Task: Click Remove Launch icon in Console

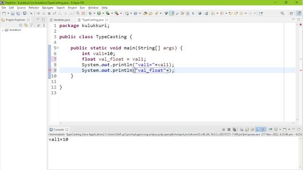Action: pos(229,129)
